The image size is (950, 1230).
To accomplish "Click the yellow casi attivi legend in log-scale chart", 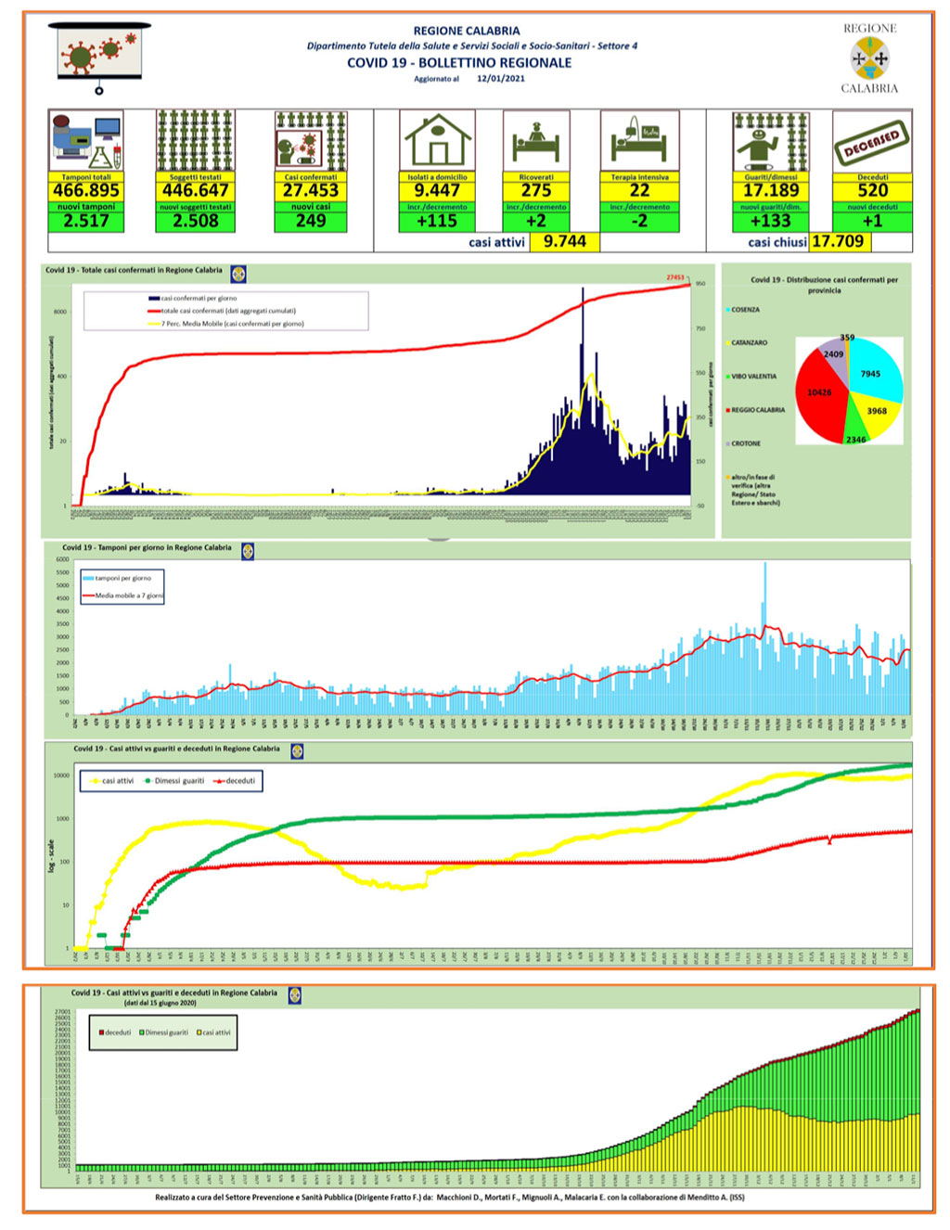I will point(111,781).
